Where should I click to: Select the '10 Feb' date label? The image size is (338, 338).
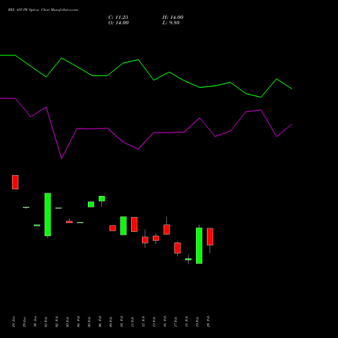pos(122,322)
